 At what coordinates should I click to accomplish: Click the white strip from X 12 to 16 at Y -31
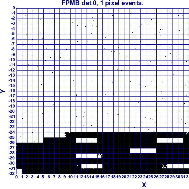click(x=92, y=166)
